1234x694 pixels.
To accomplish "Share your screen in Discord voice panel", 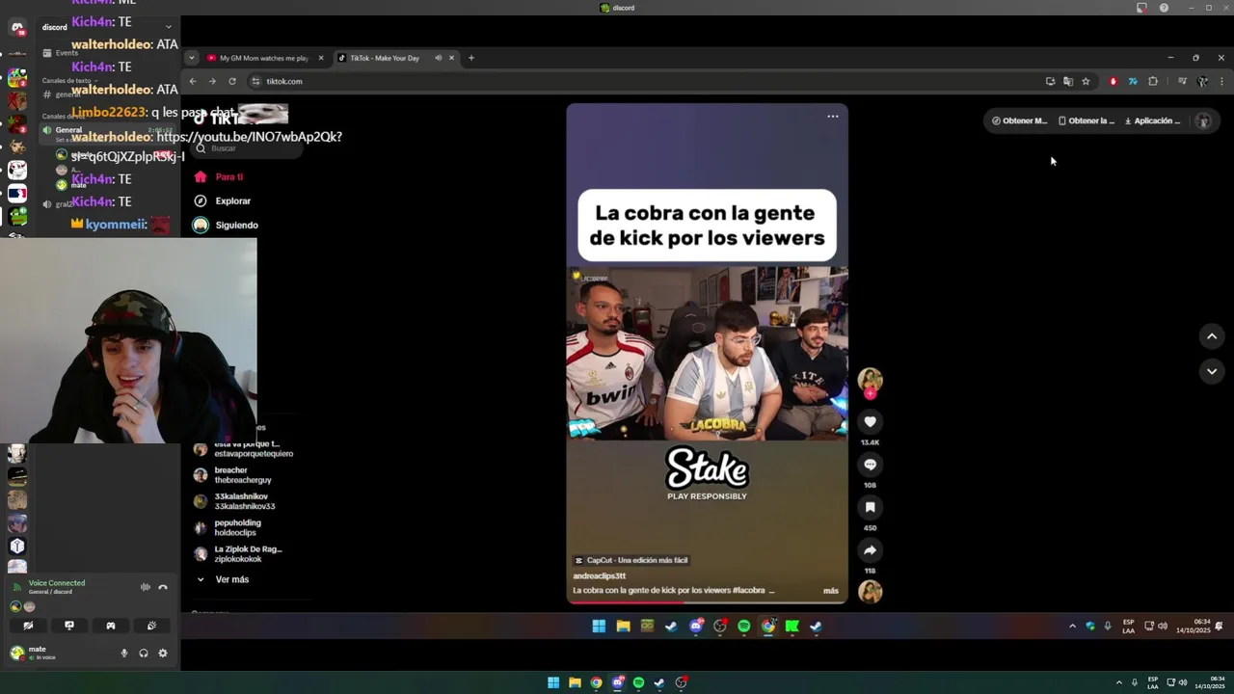I will click(x=69, y=626).
